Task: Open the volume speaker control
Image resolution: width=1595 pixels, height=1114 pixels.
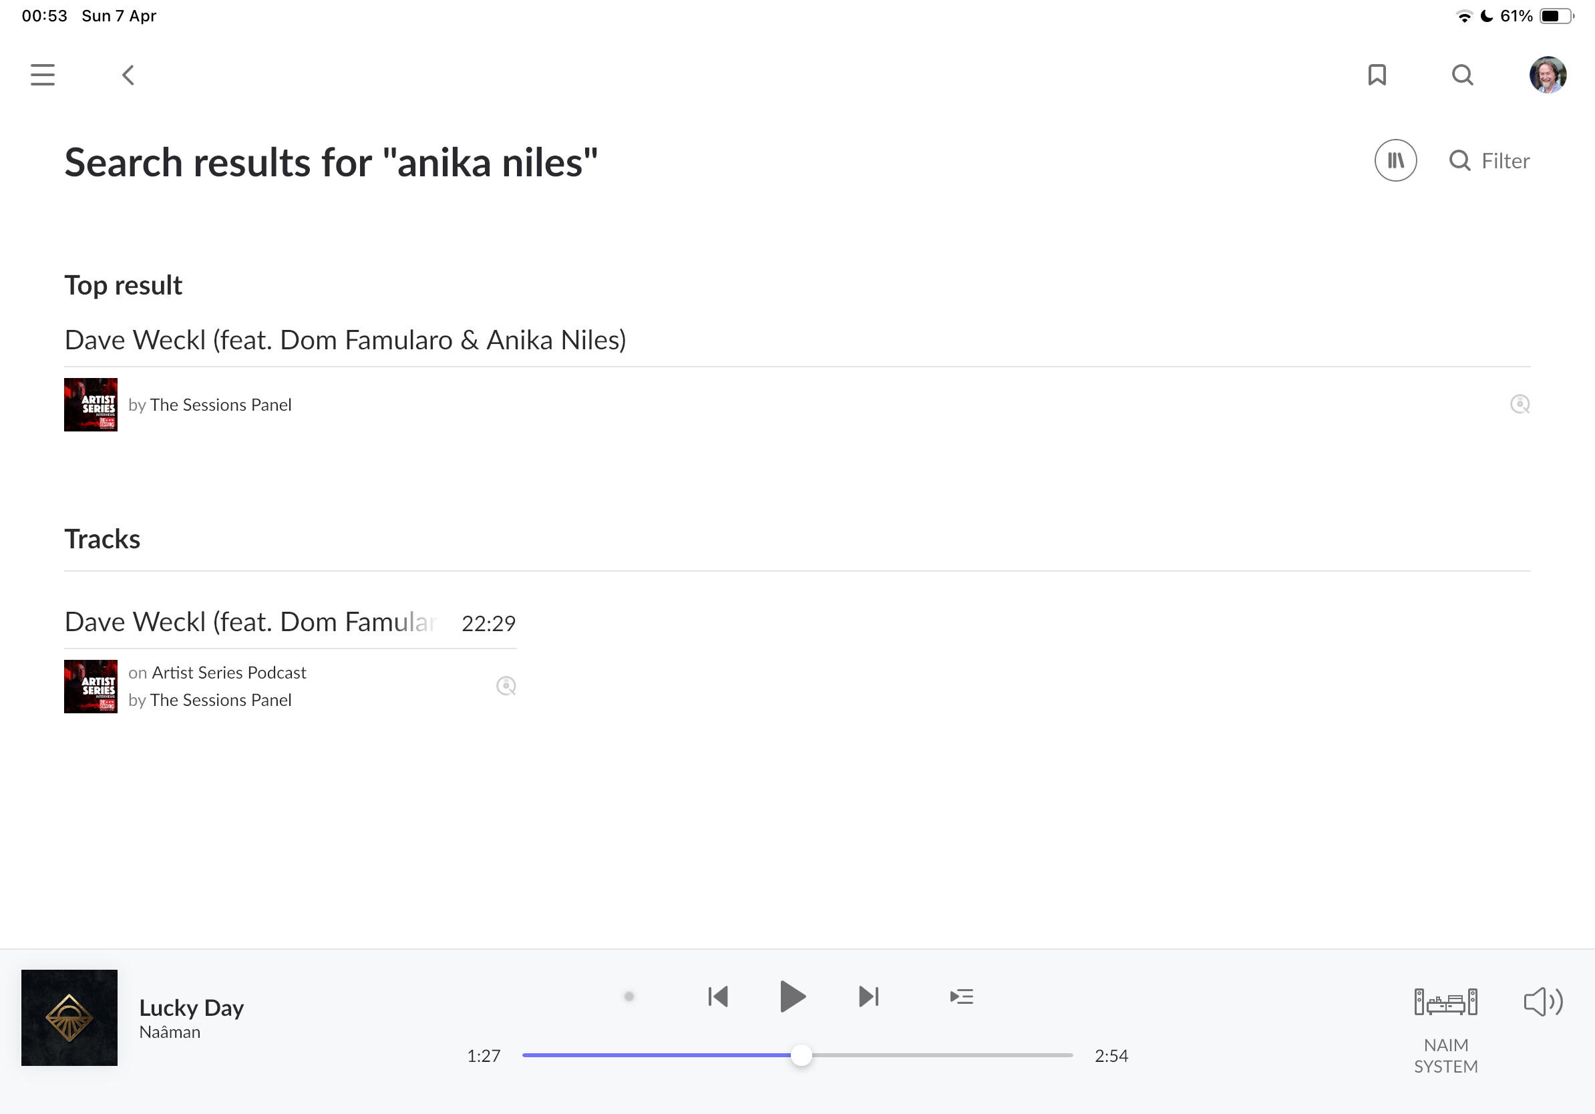Action: (1543, 1002)
